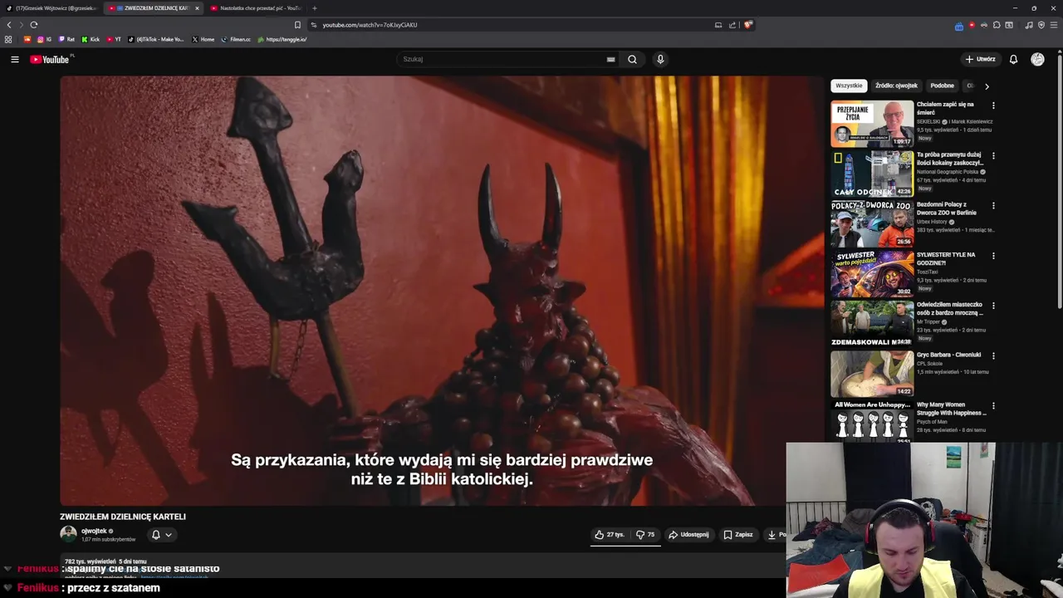
Task: Close the ZWIEDZIŁEM DZIELNICĘ KARTELI tab
Action: coord(197,8)
